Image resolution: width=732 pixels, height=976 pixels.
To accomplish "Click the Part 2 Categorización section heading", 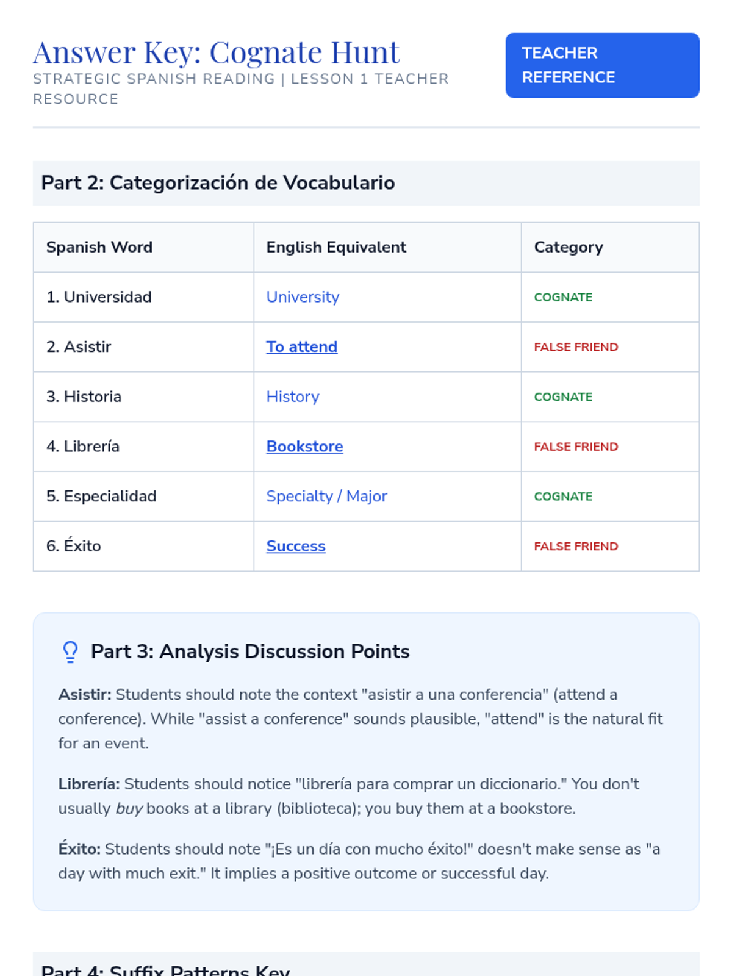I will coord(218,183).
